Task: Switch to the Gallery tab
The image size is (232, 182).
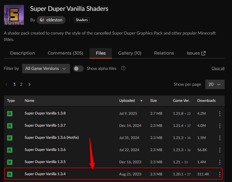Action: coord(130,53)
